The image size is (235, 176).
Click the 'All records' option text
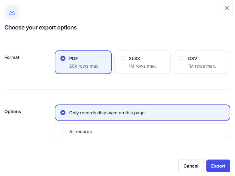click(x=81, y=132)
